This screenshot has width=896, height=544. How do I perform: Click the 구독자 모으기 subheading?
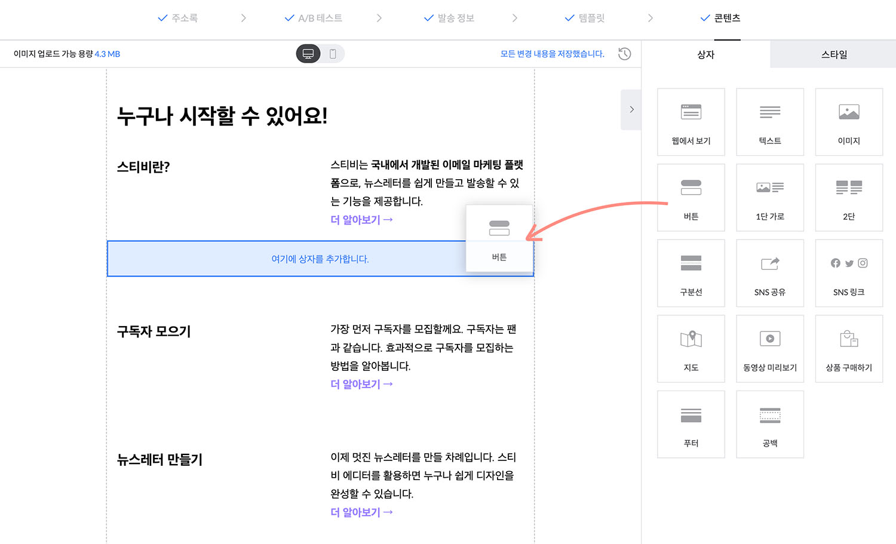point(154,331)
